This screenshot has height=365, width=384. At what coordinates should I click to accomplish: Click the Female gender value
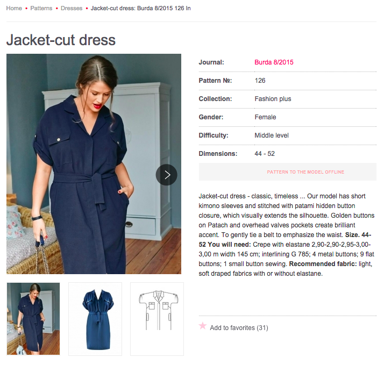(x=265, y=117)
